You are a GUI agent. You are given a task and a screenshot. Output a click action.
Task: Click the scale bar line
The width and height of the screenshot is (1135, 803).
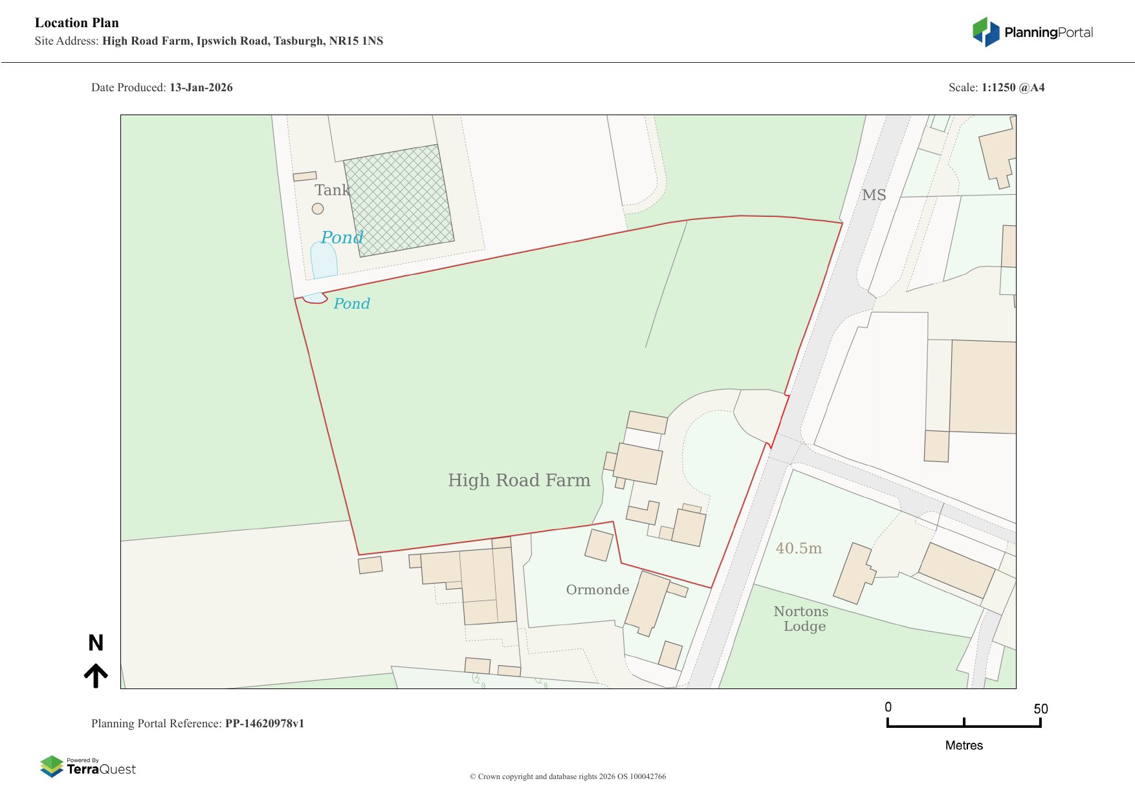964,726
